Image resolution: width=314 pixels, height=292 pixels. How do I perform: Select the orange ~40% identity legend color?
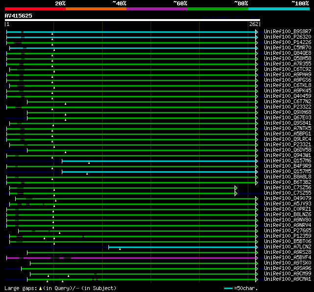(96, 8)
